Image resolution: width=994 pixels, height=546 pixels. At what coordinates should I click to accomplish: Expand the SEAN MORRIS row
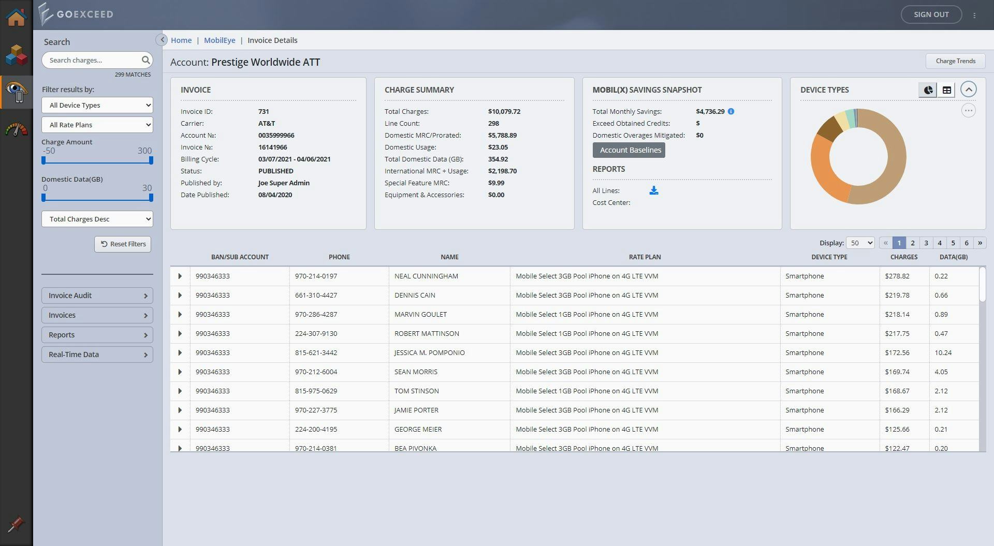(180, 372)
